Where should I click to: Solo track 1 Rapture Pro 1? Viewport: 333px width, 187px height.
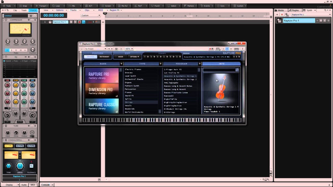75,22
